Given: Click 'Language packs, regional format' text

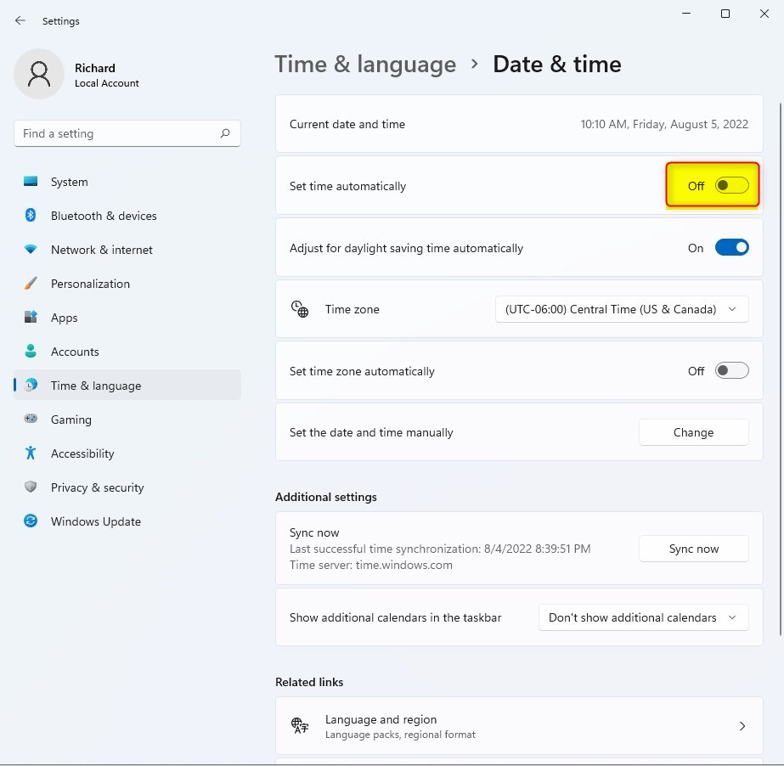Looking at the screenshot, I should coord(400,735).
